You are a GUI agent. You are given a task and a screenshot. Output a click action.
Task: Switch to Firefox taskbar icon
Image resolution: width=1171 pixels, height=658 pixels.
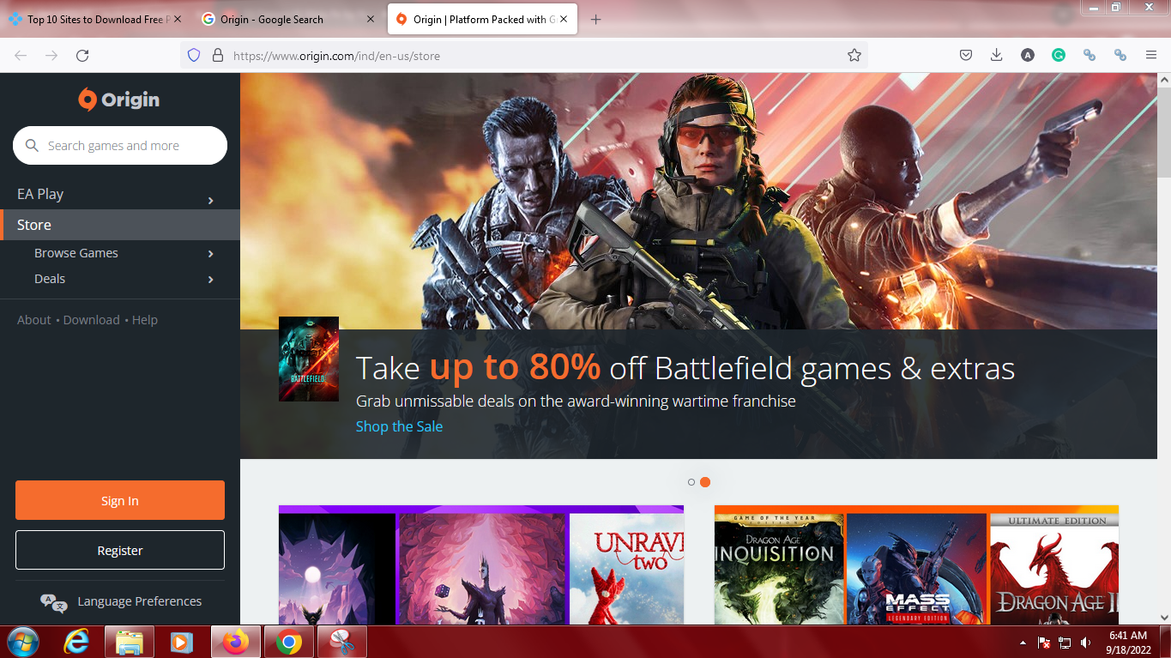(x=235, y=642)
